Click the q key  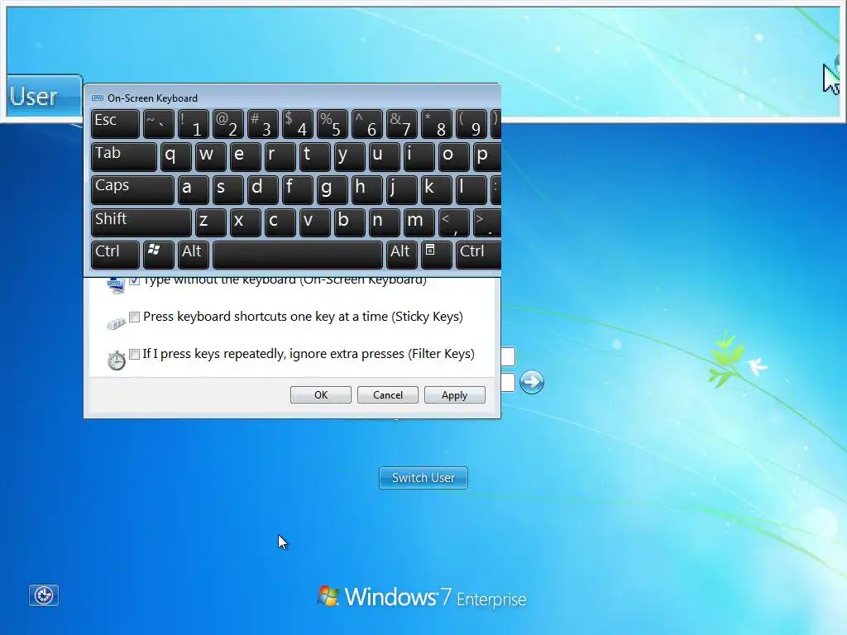tap(175, 156)
